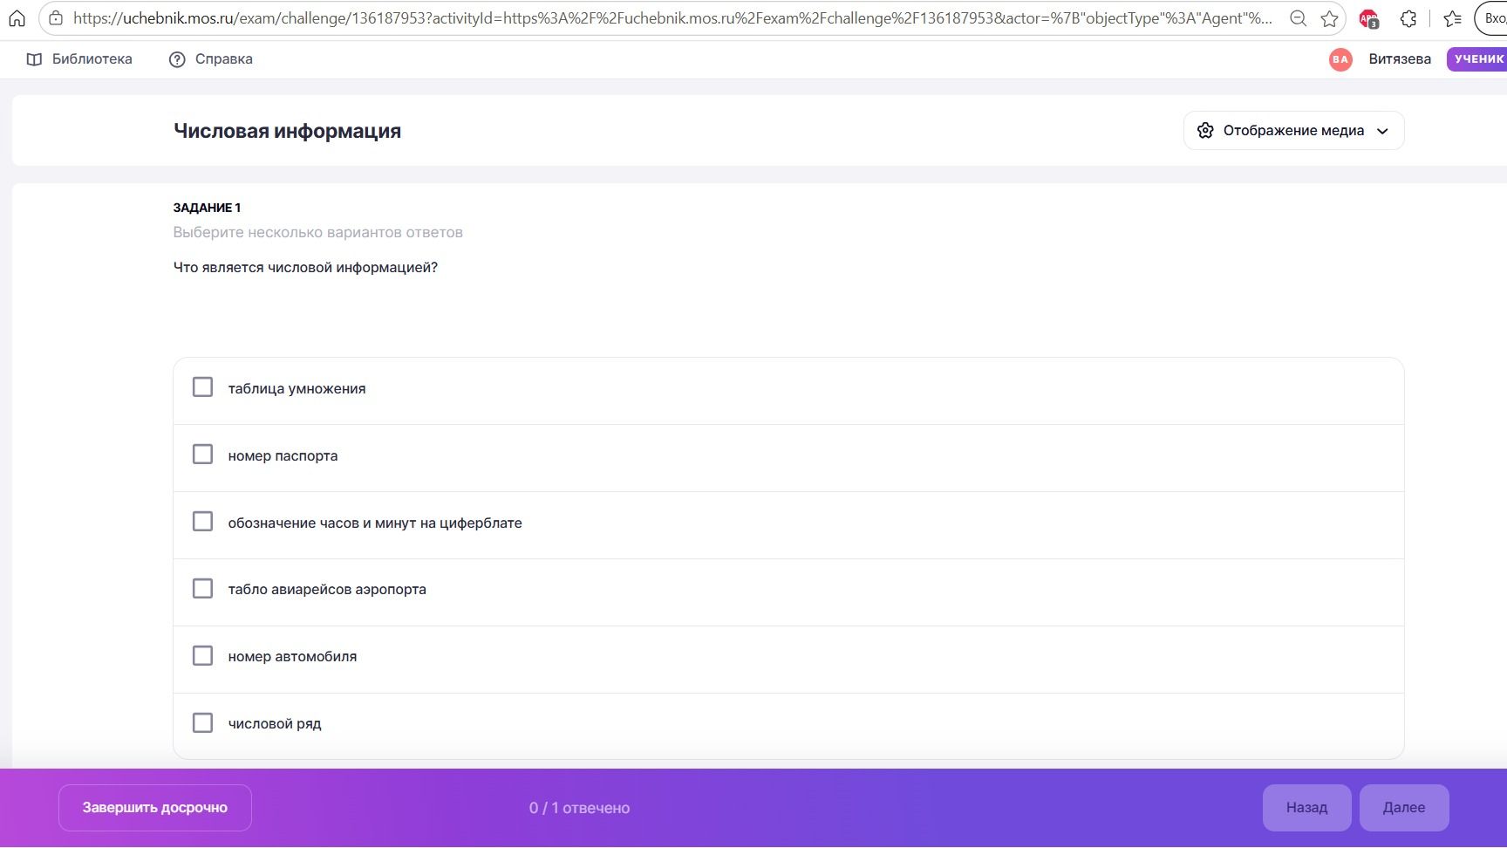Go to next task with Далее
The height and width of the screenshot is (848, 1507).
click(1404, 808)
